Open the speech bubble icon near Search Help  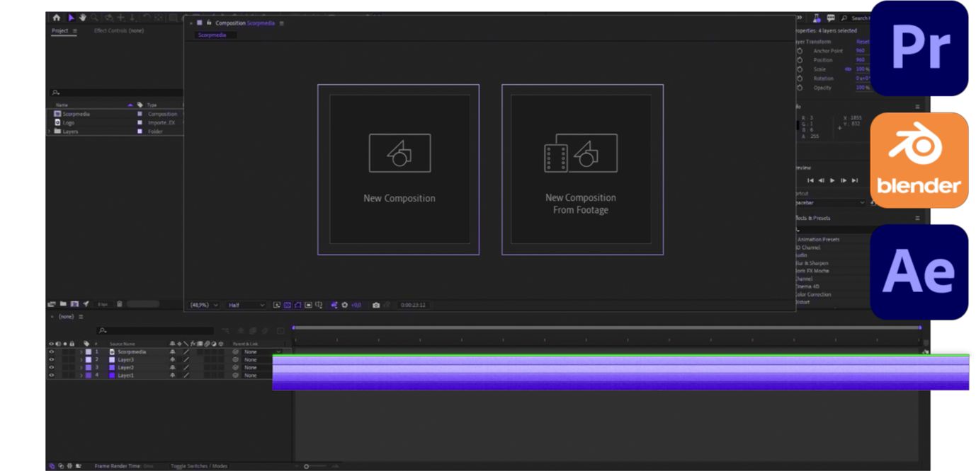click(x=831, y=18)
